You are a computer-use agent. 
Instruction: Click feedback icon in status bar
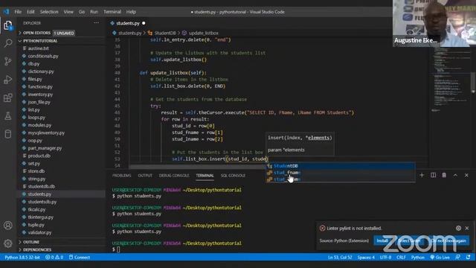point(458,258)
